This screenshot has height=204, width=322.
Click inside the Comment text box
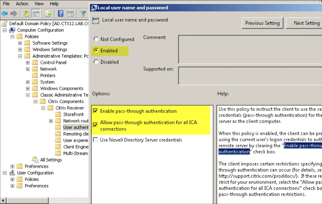250,49
